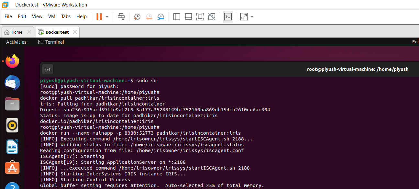Click Activities in the Ubuntu top bar

click(16, 42)
